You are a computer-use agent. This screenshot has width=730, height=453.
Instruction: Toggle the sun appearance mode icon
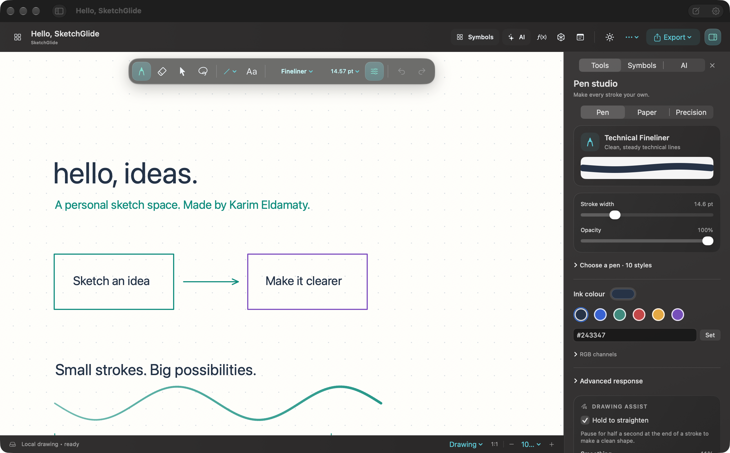coord(609,37)
